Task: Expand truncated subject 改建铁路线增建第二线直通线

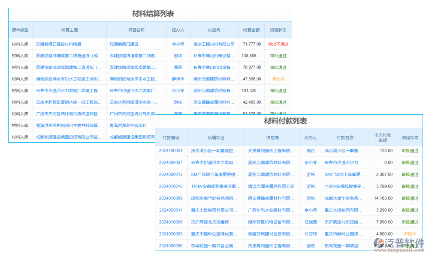Action: [x=70, y=56]
